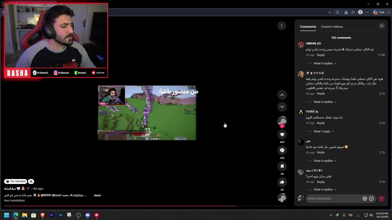Add this page to browser favorites

pyautogui.click(x=330, y=12)
